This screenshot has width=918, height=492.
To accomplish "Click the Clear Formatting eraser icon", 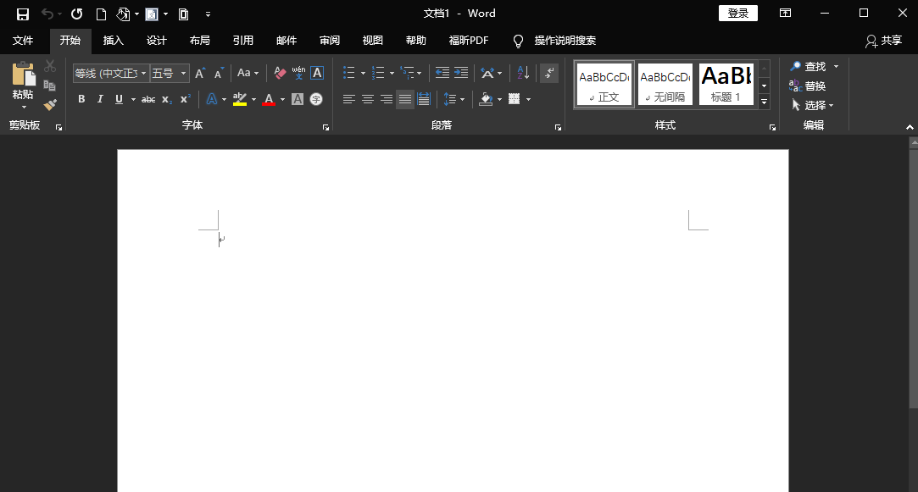I will coord(281,74).
